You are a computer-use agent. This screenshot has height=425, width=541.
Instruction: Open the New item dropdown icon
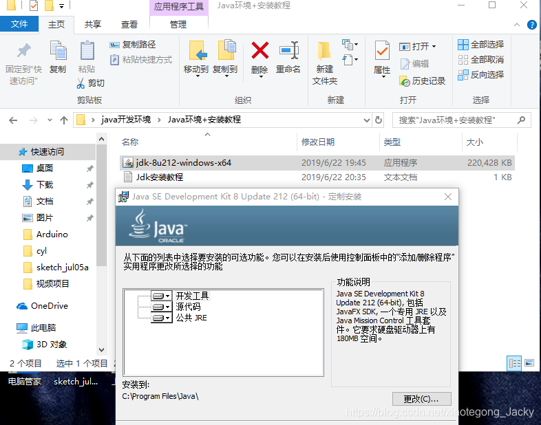pos(350,45)
